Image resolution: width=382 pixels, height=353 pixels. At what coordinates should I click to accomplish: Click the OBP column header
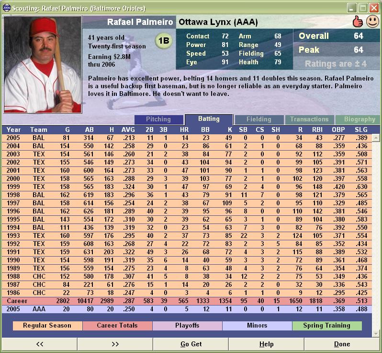point(338,129)
